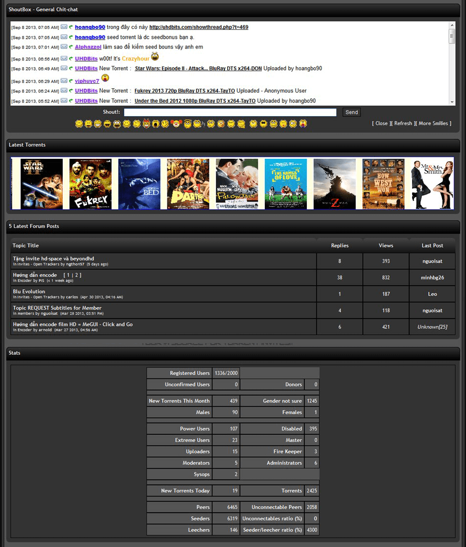The height and width of the screenshot is (547, 466).
Task: Open the Pillow Talk poster thumbnail
Action: [237, 184]
